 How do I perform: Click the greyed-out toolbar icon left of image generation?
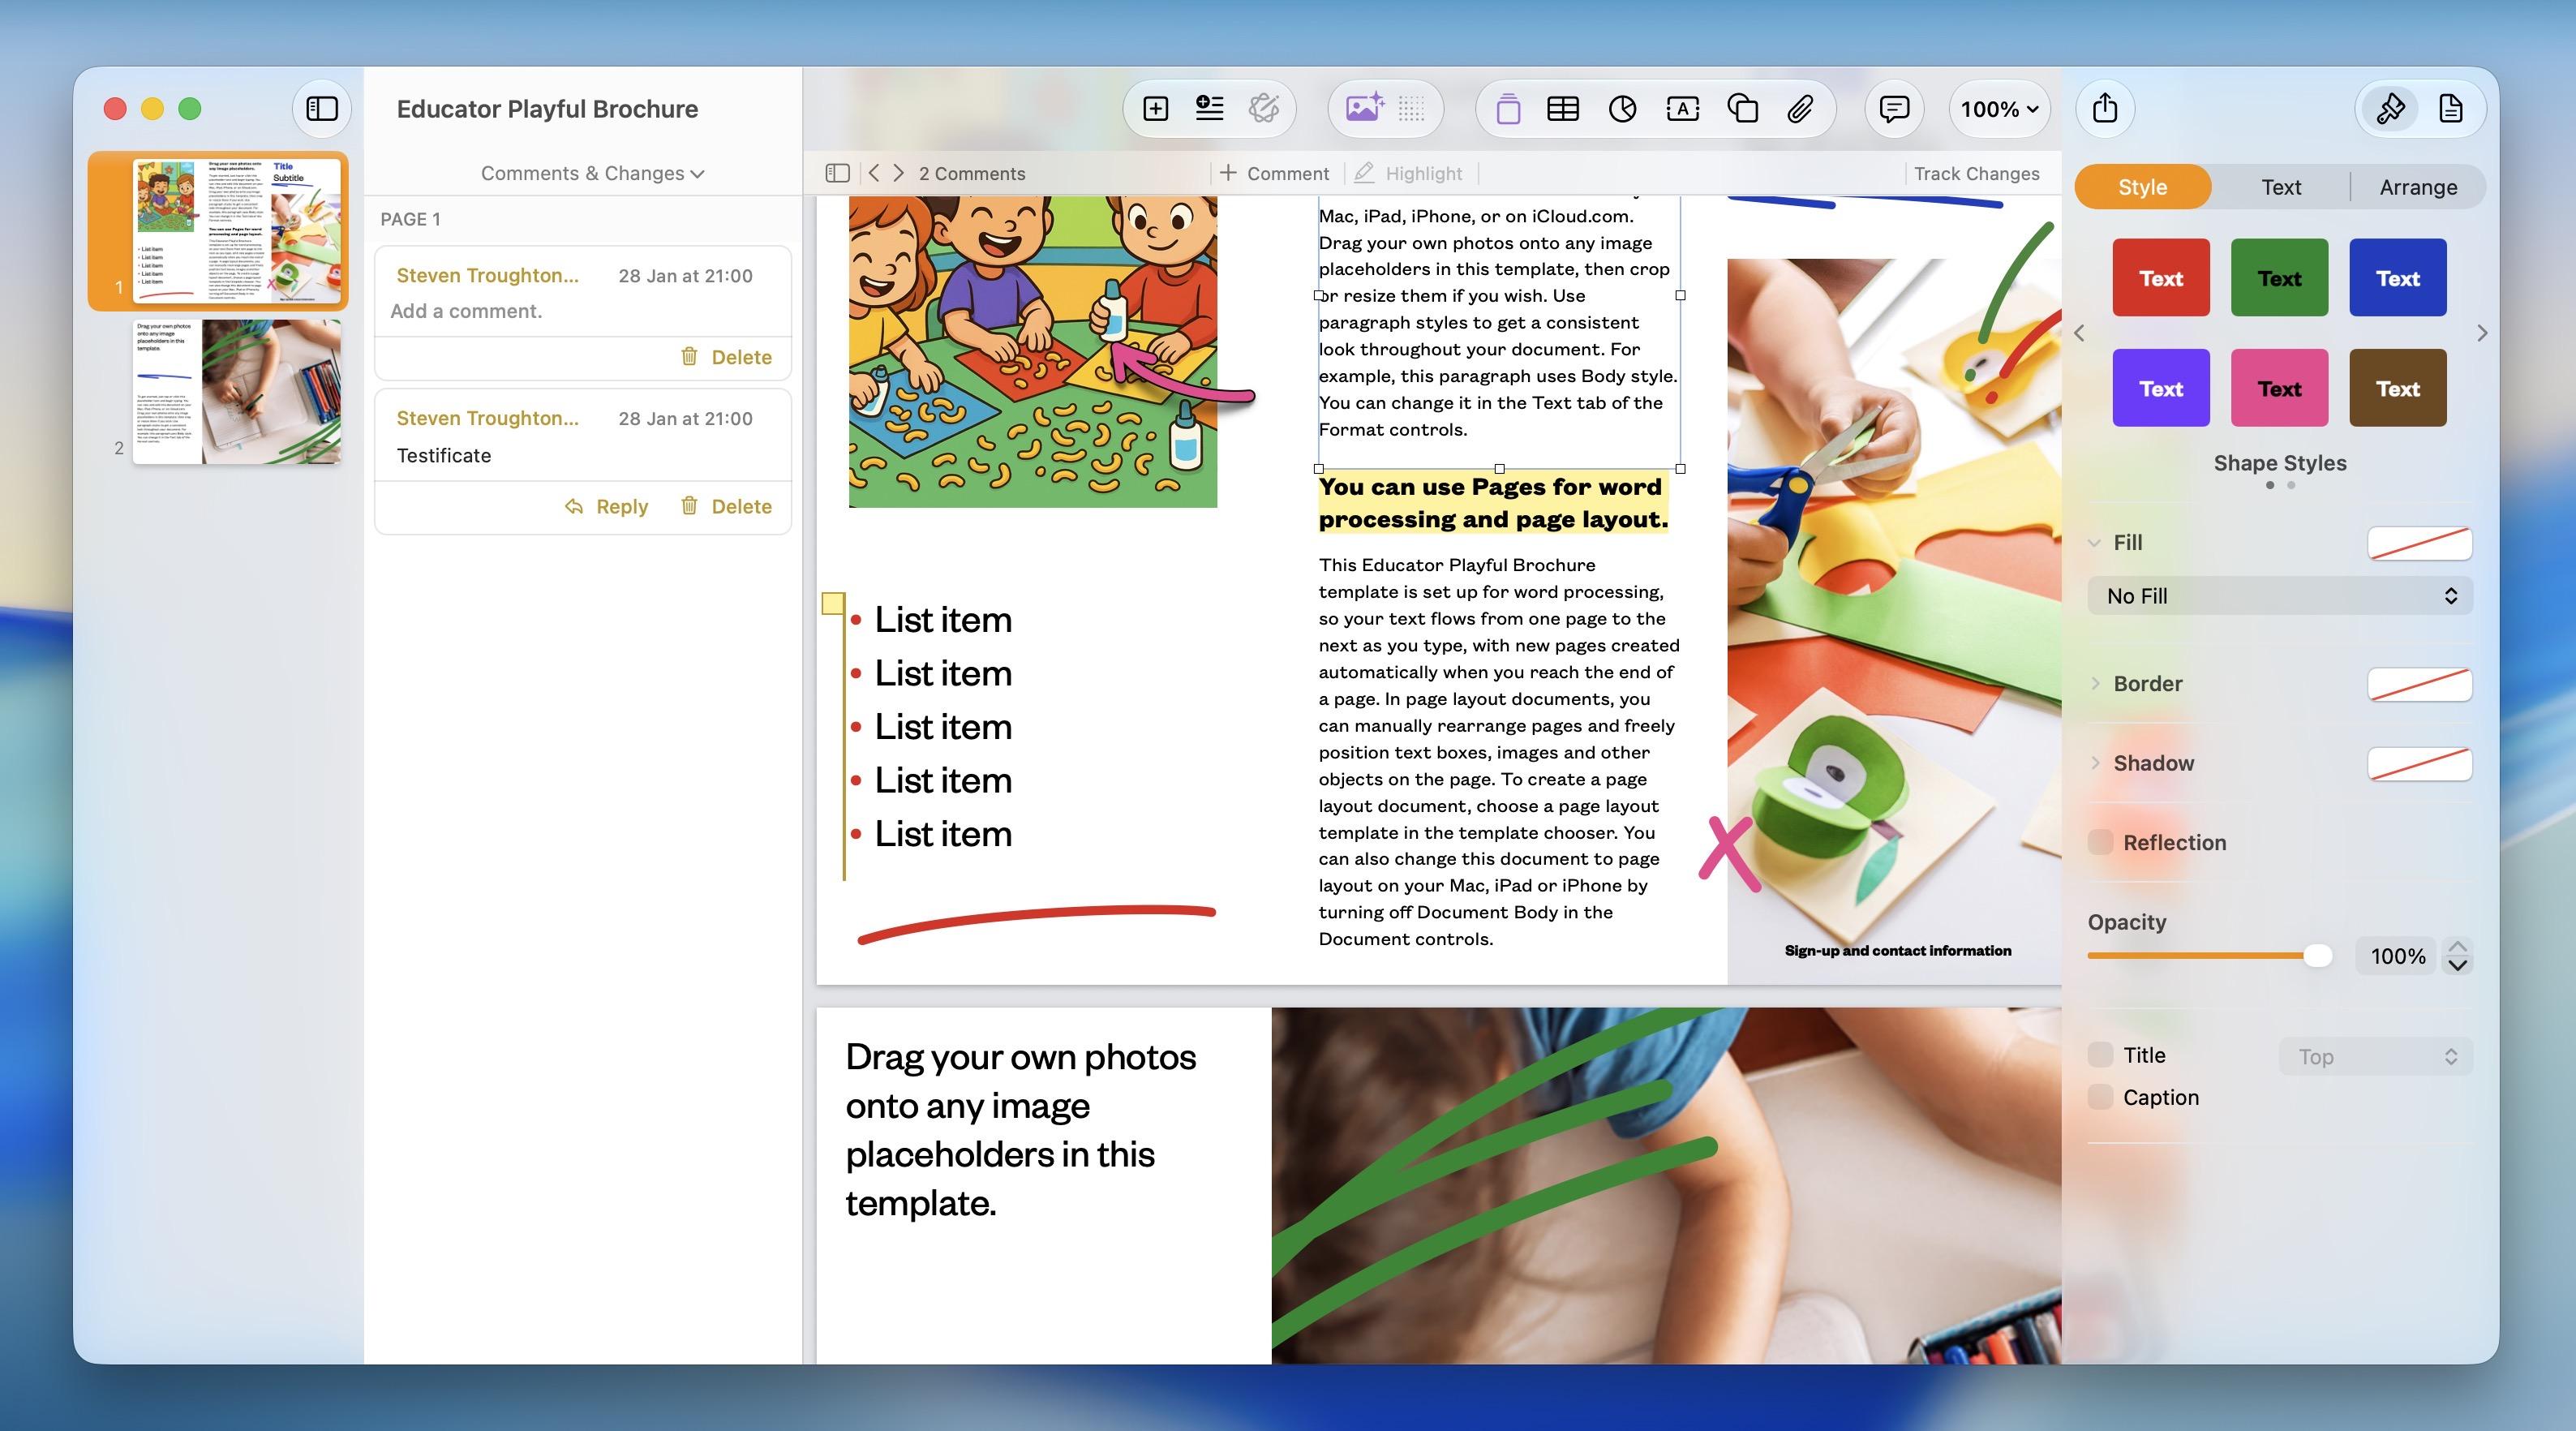1264,108
